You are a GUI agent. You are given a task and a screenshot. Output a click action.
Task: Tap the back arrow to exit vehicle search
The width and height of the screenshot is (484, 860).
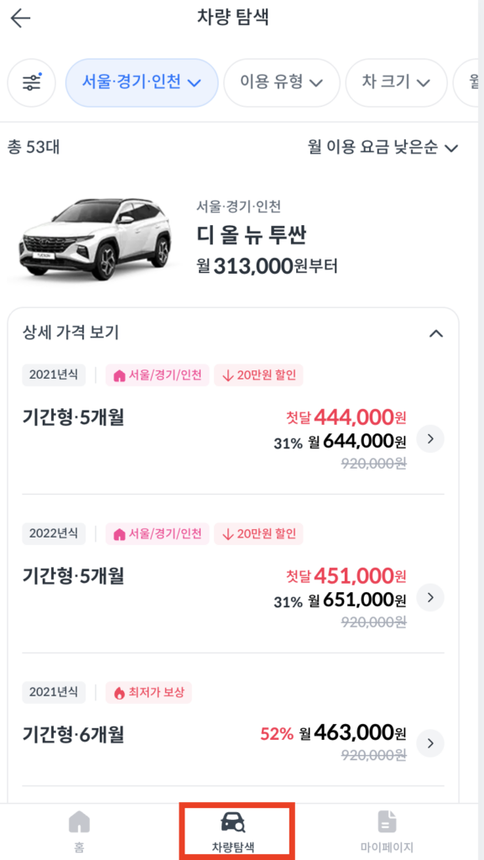(x=18, y=18)
